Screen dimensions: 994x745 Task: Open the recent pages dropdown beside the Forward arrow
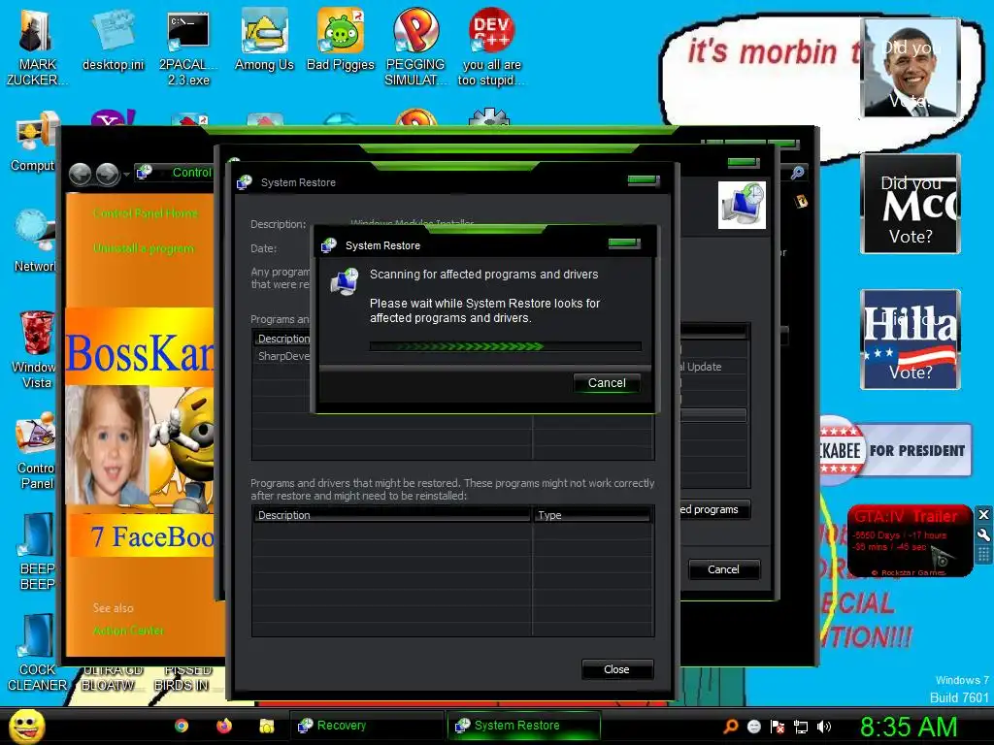127,175
